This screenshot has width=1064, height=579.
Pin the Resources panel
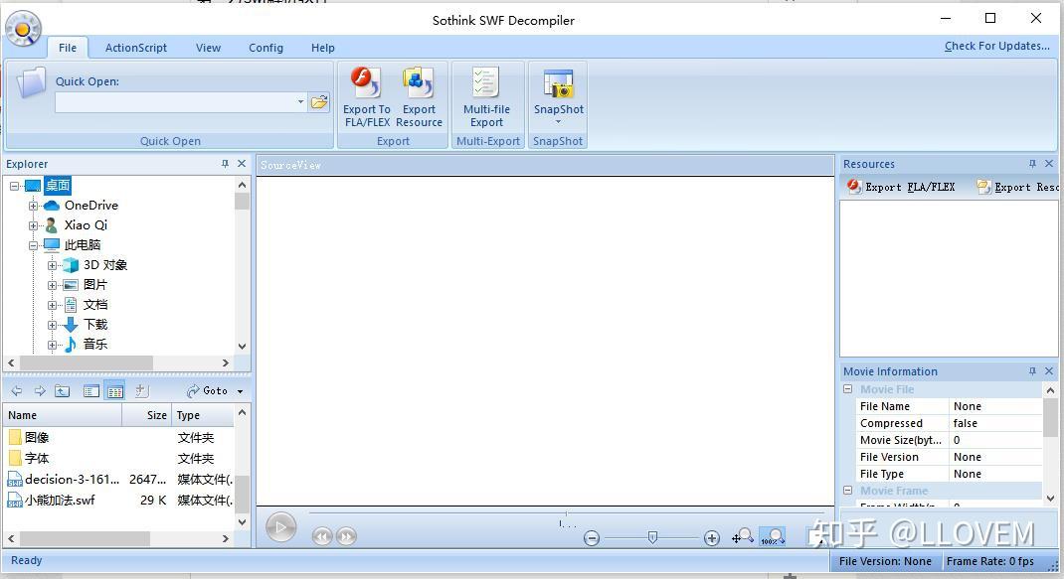tap(1032, 164)
